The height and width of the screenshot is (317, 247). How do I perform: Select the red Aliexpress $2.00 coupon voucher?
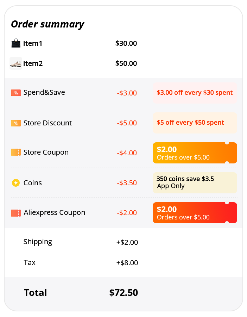(195, 213)
